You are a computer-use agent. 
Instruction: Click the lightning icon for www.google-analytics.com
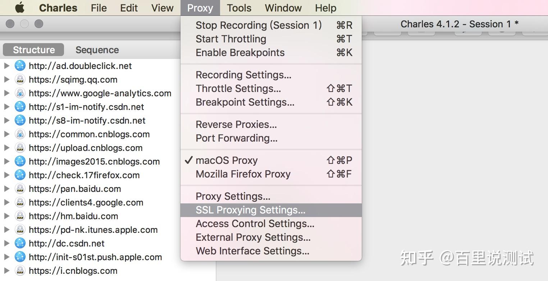pyautogui.click(x=20, y=93)
